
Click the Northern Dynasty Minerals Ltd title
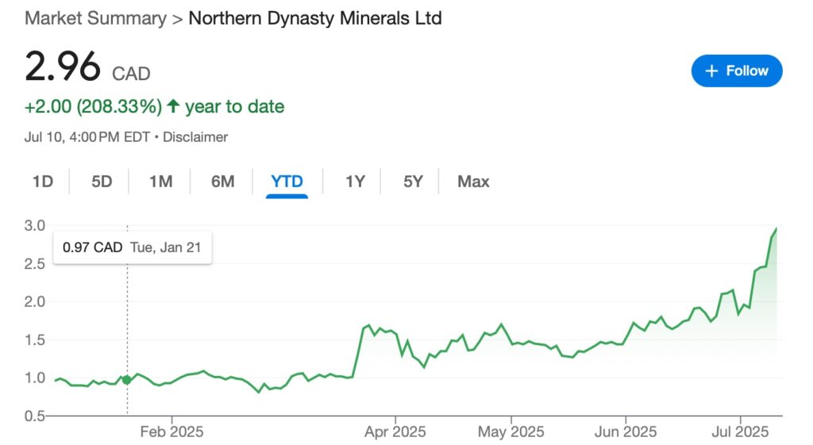[x=315, y=19]
